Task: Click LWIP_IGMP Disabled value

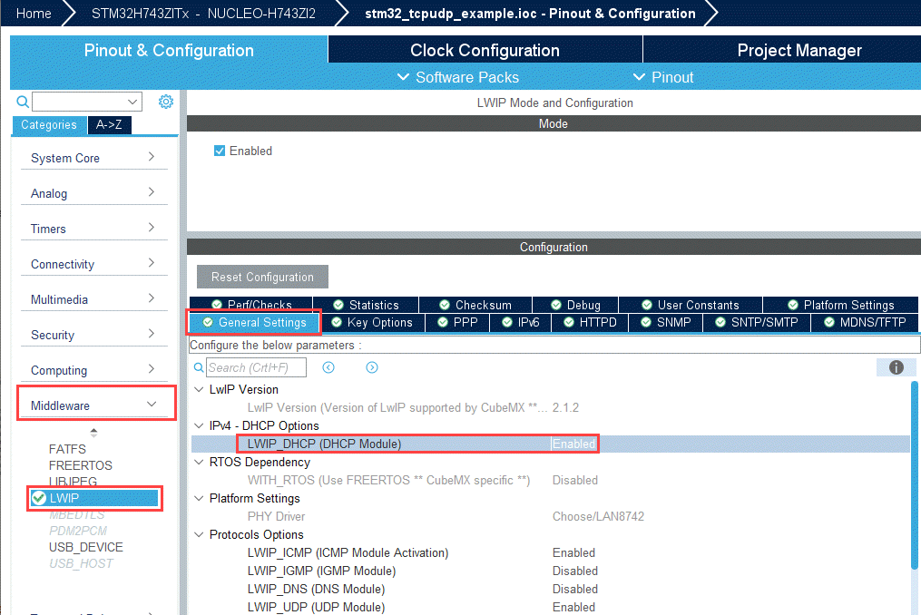Action: pyautogui.click(x=575, y=571)
